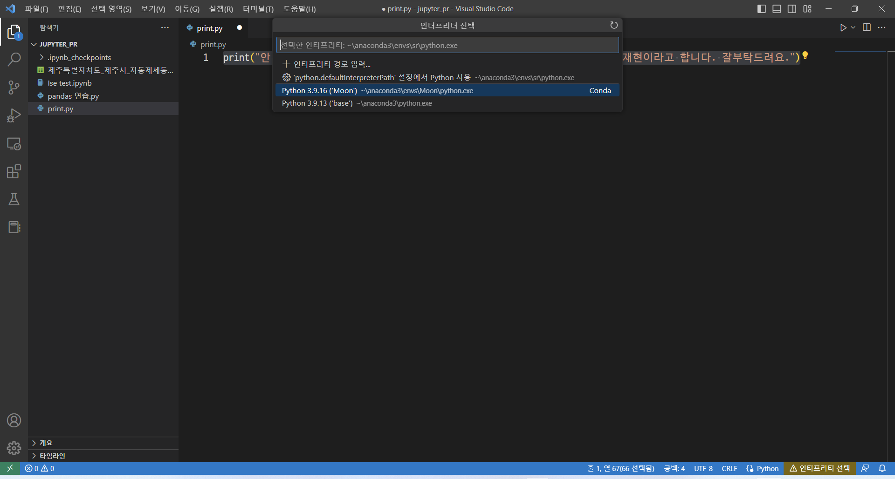Screen dimensions: 895x479
Task: Open the Source Control view
Action: [x=14, y=88]
